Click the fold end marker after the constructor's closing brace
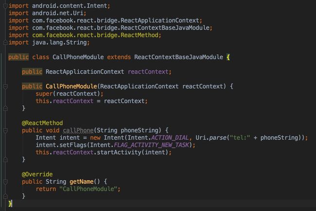Image resolution: width=316 pixels, height=211 pixels. tap(5, 109)
